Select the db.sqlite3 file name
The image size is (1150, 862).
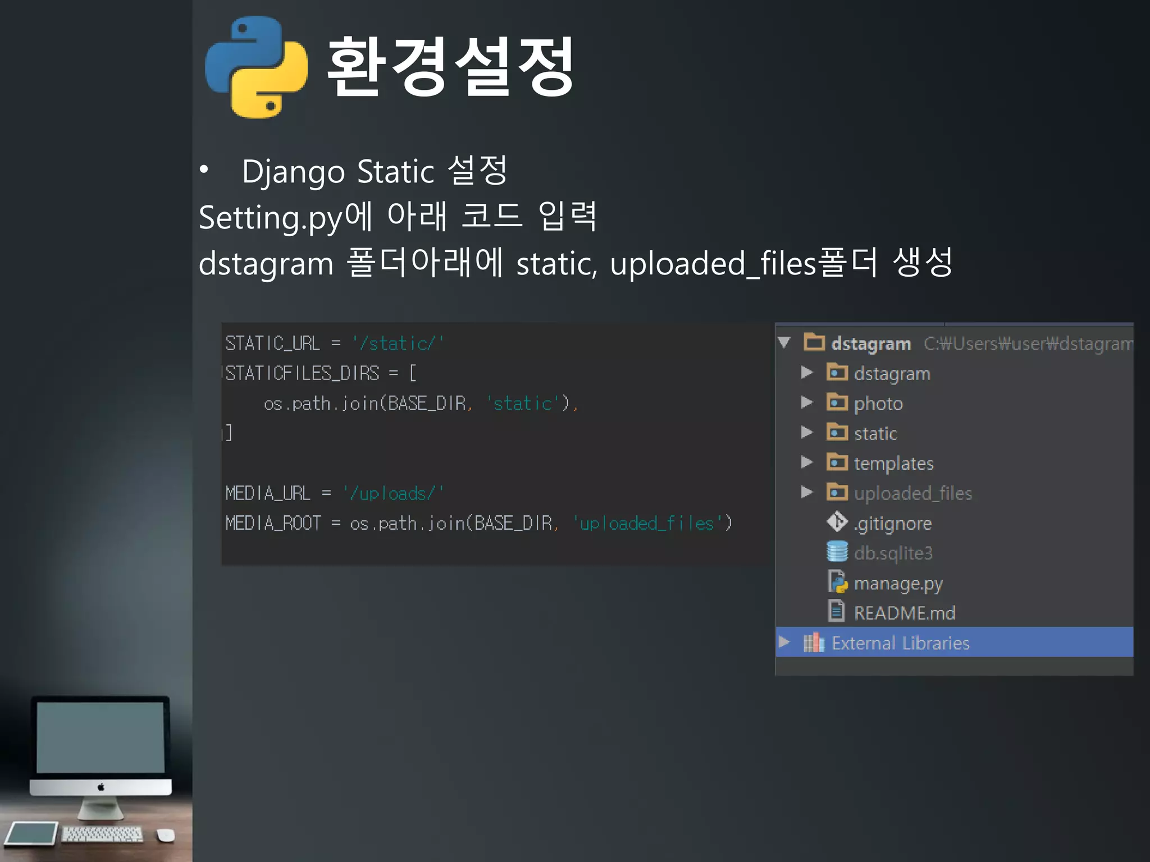point(893,553)
